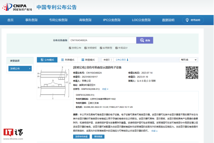Open the per-page results dropdown
The height and width of the screenshot is (143, 214).
point(188,60)
